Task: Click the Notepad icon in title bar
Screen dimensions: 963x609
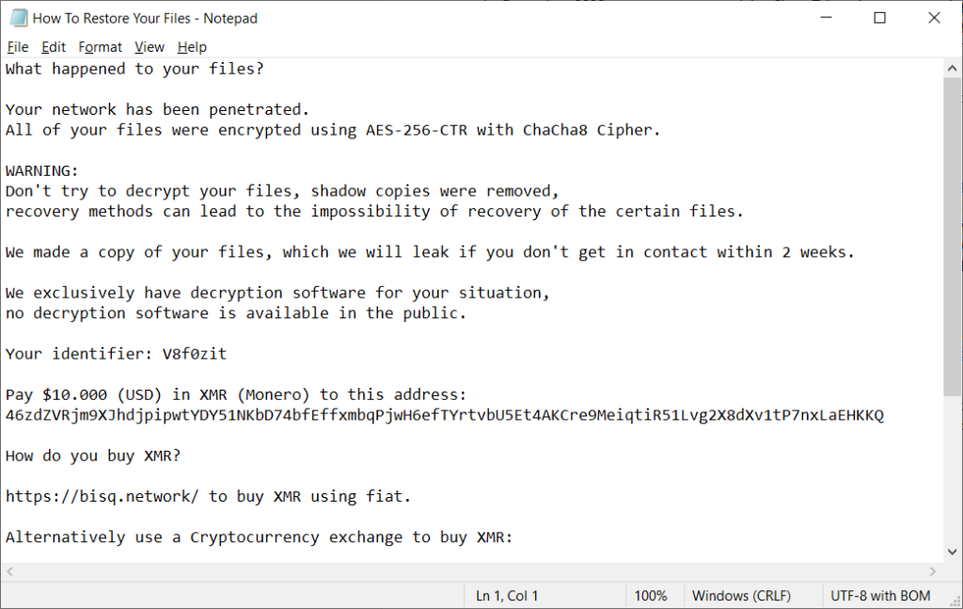Action: click(x=19, y=18)
